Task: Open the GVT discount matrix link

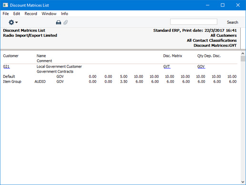Action: pos(167,67)
